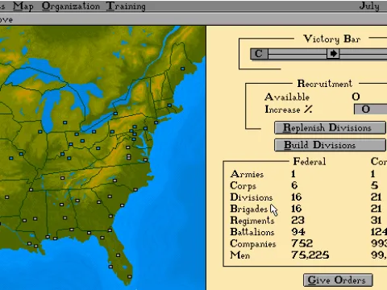Select the city marker in Massachusetts

coord(169,106)
